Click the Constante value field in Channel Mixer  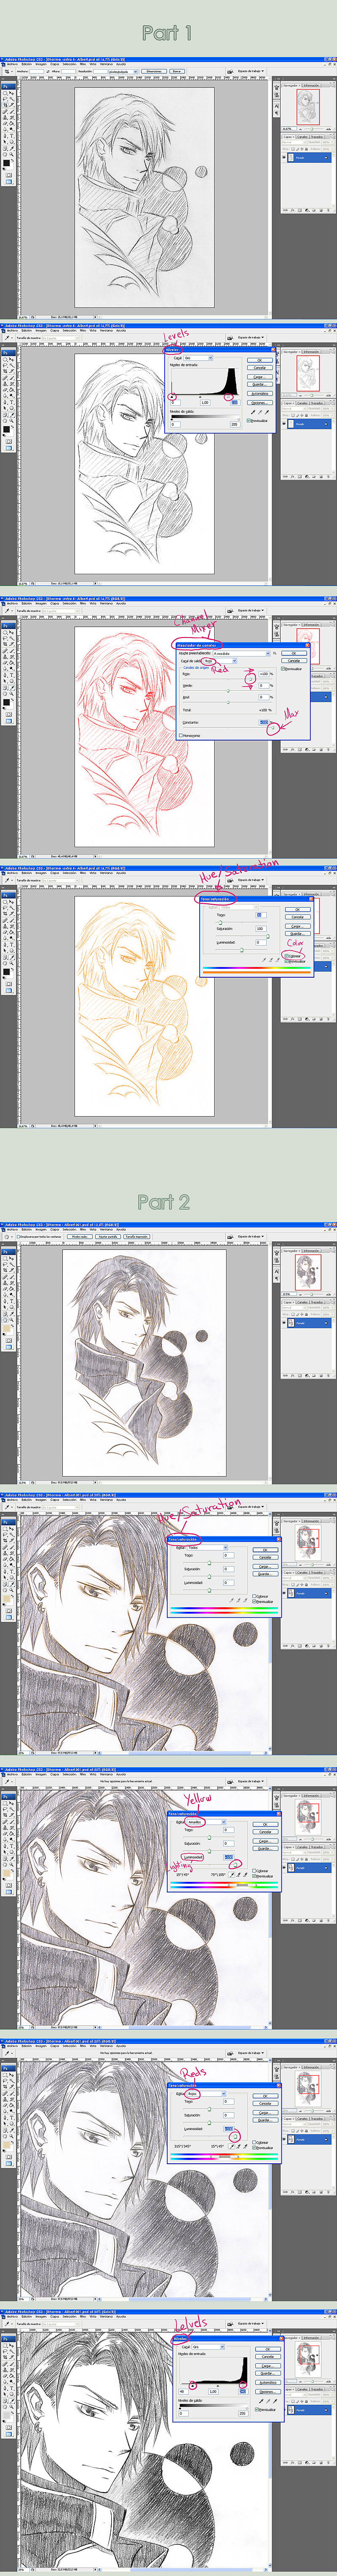(264, 722)
